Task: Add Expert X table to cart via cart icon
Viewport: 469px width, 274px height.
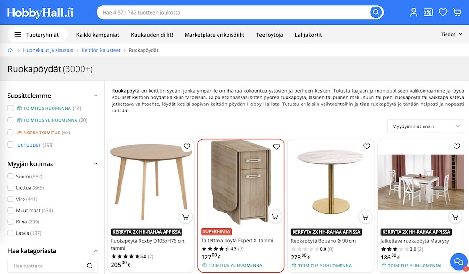Action: point(275,216)
